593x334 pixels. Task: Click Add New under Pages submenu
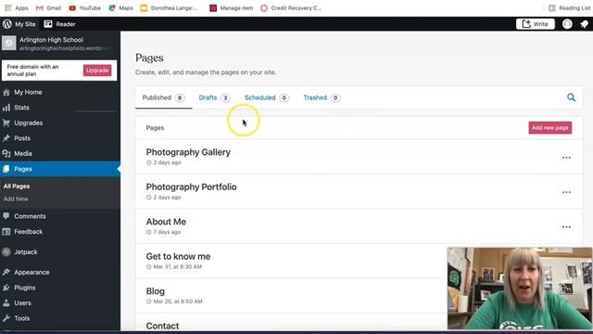[16, 199]
